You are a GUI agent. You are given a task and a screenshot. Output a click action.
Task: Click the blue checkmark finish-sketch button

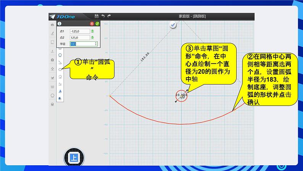click(x=173, y=25)
